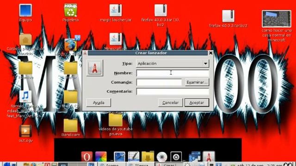
Task: Launch Opera from the dock
Action: coord(87,157)
